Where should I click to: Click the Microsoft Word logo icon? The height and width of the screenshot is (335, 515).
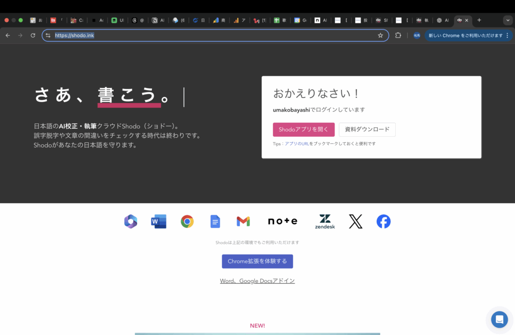[158, 221]
